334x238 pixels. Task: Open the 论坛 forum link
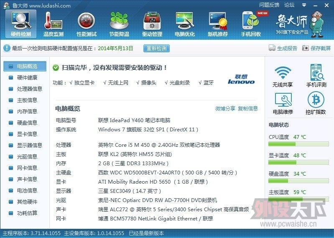click(289, 5)
